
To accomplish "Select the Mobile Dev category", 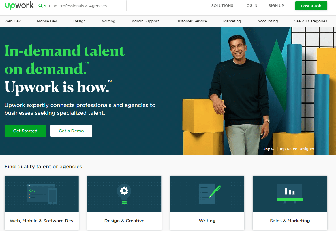I will point(47,21).
